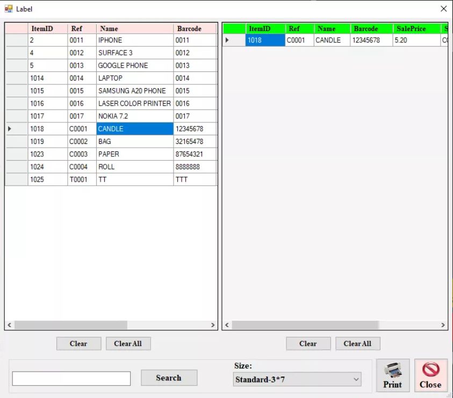This screenshot has height=398, width=453.
Task: Click the Barcode 12345678 cell in right grid
Action: 371,40
